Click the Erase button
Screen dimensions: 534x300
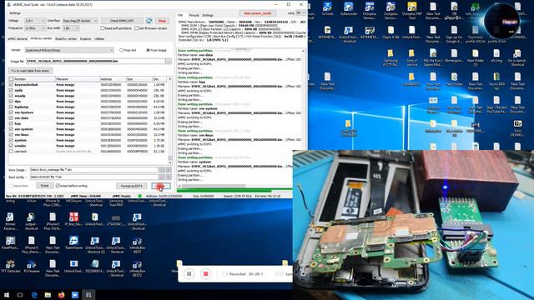click(44, 185)
